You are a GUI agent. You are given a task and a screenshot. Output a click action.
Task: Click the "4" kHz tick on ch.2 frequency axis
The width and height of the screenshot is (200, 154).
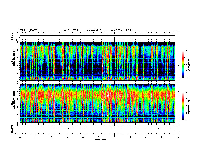(x=18, y=107)
